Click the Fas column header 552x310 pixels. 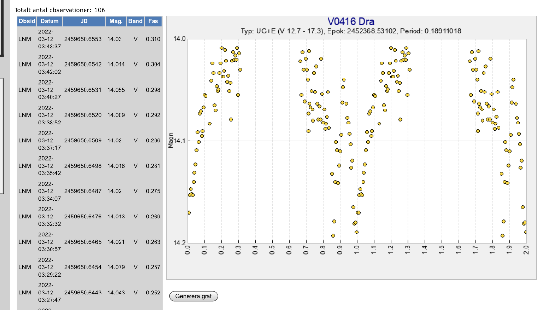[x=153, y=21]
